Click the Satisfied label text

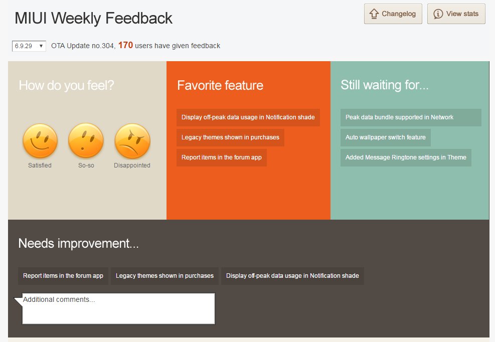click(x=40, y=165)
